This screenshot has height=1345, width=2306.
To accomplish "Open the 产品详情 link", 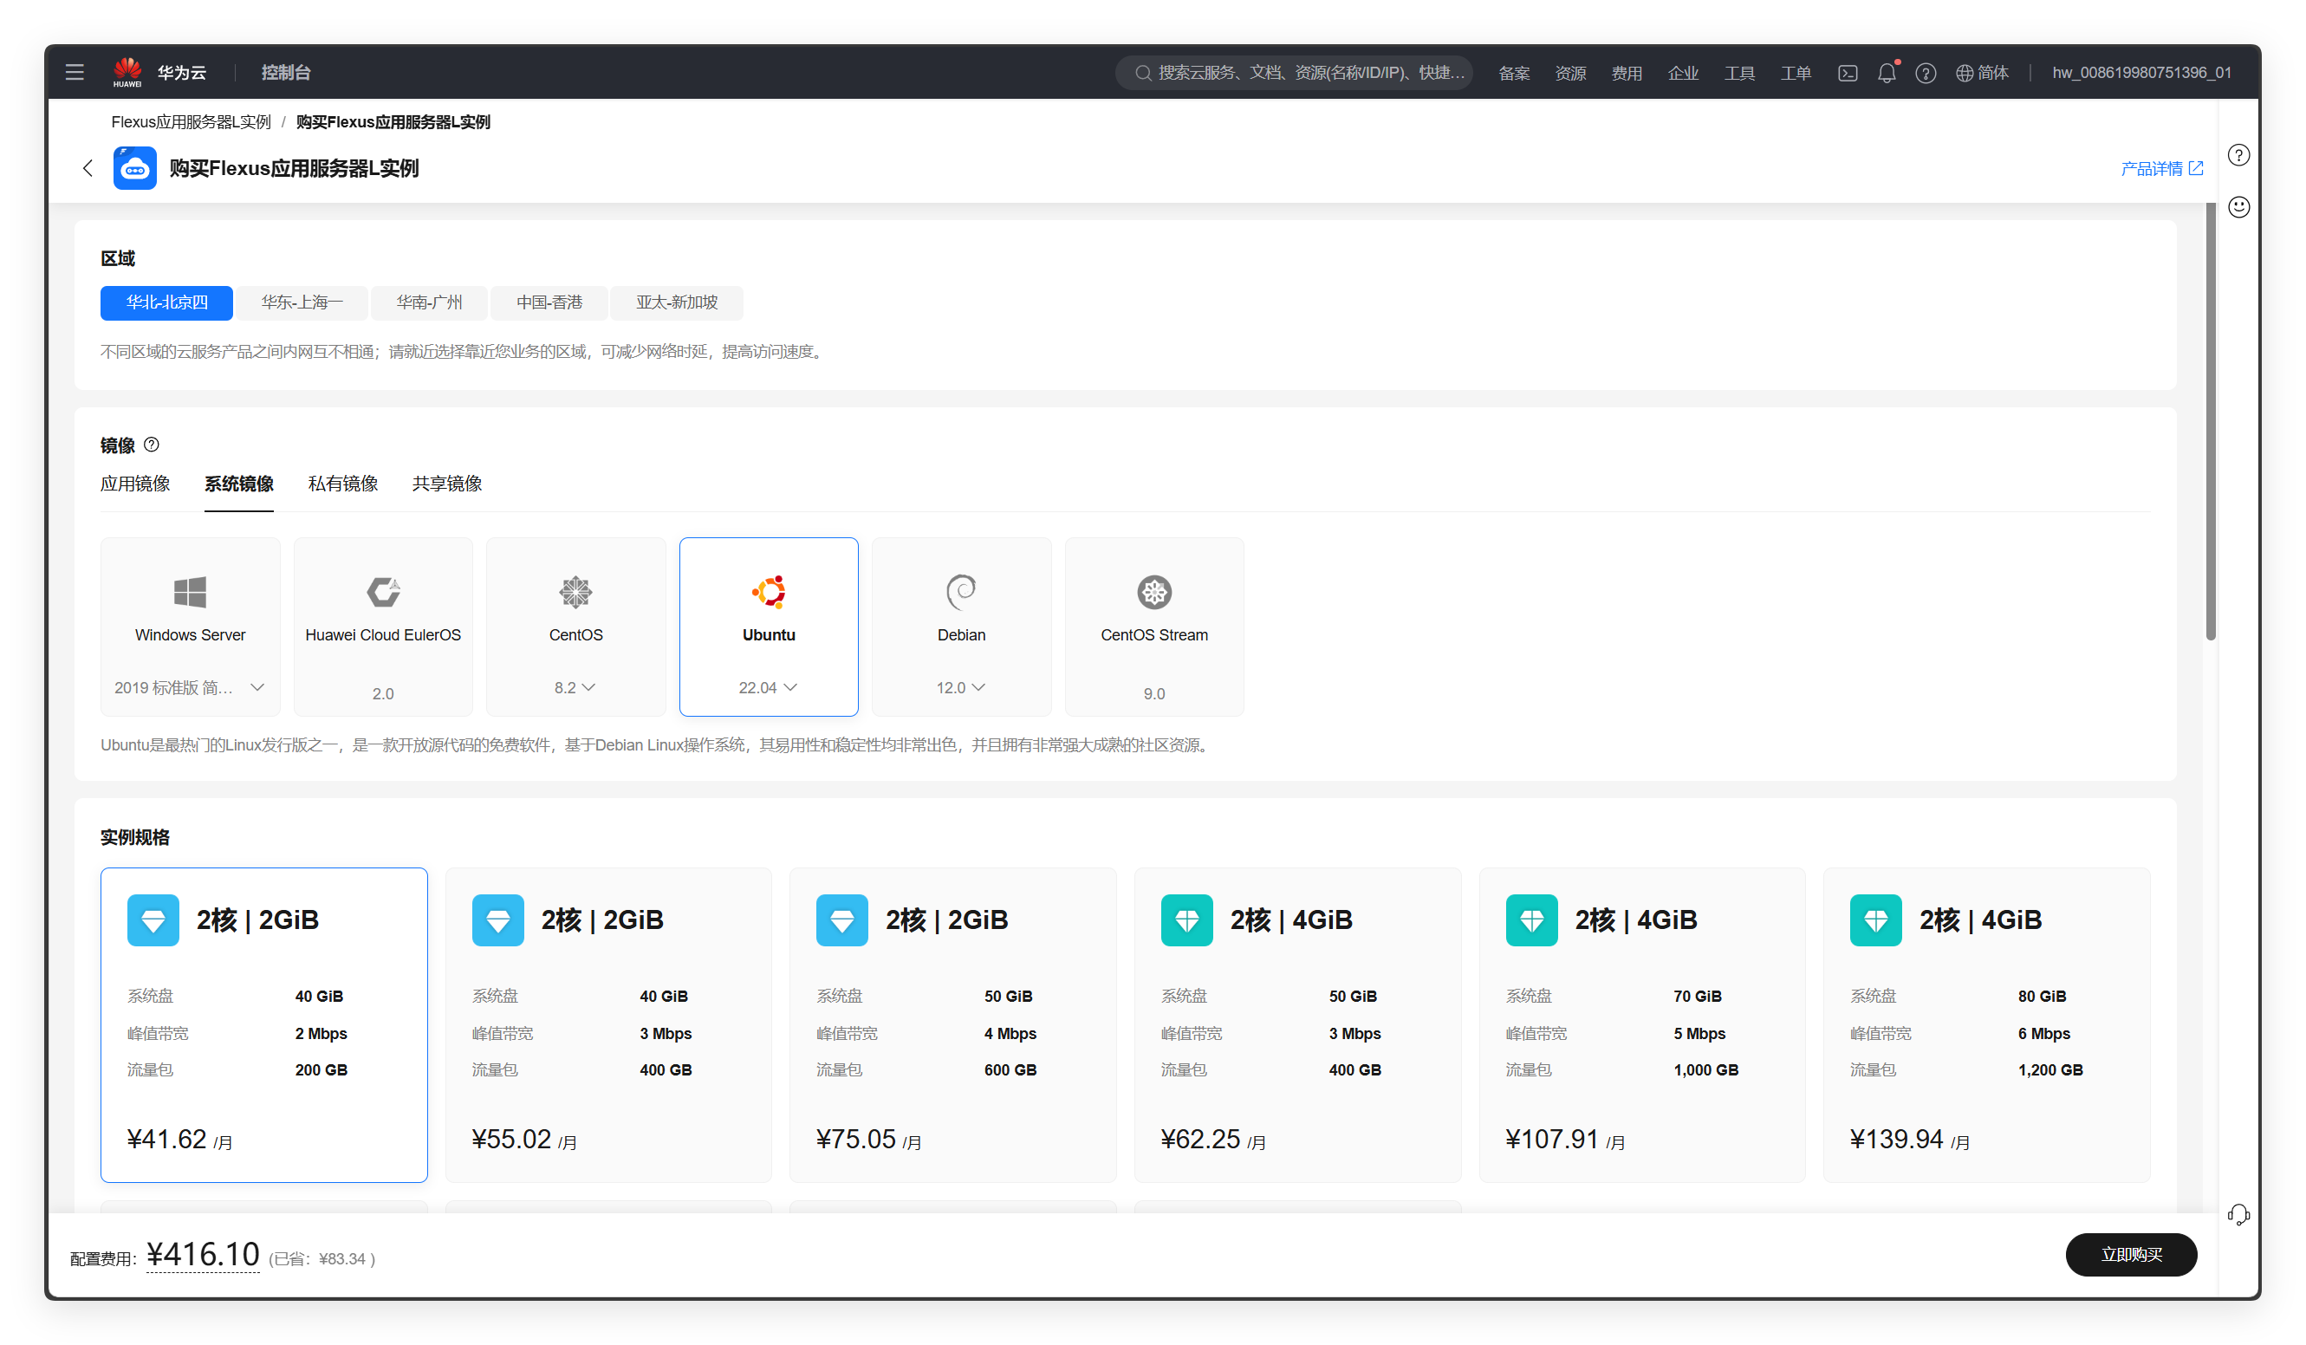I will 2161,168.
